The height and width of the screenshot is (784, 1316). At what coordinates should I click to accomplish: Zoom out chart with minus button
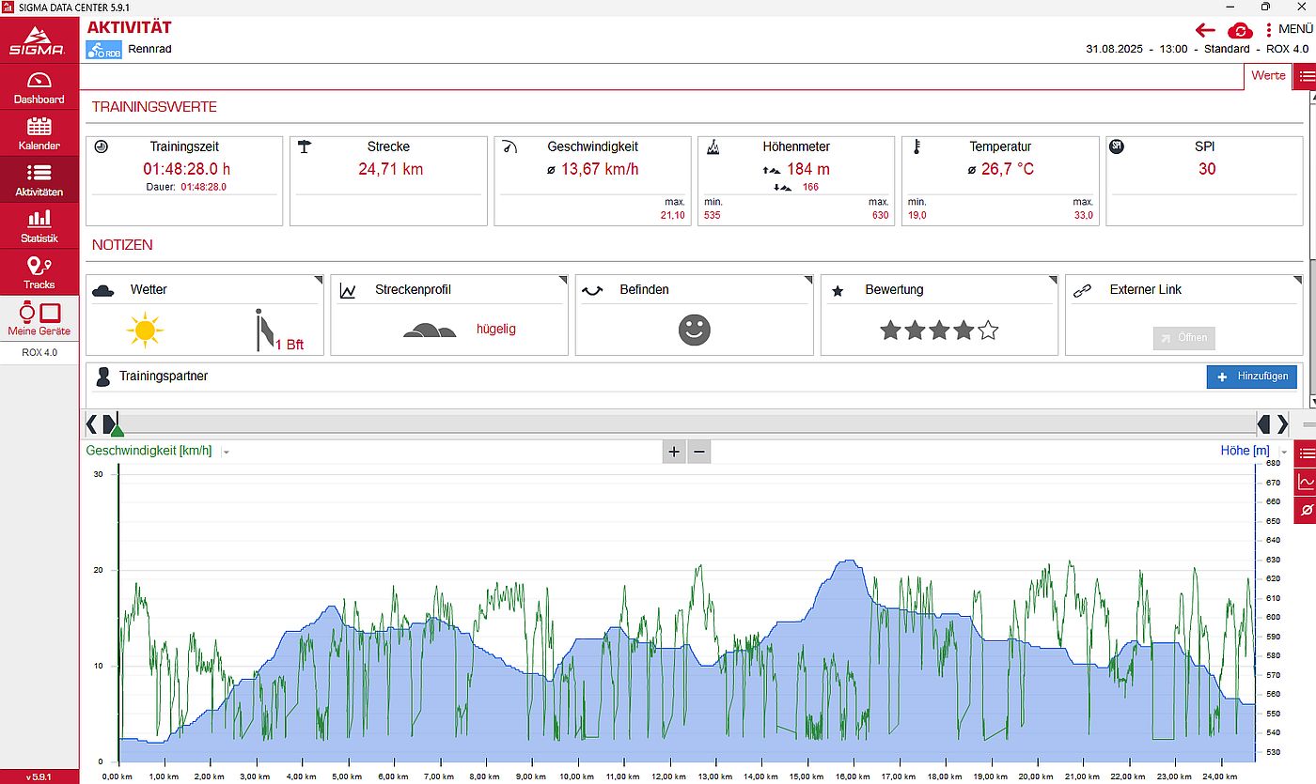698,452
